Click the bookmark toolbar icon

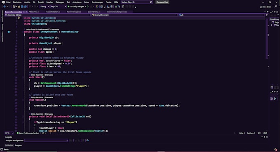123,7
